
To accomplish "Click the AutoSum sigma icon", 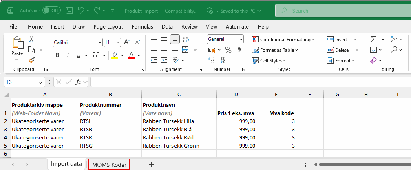I will [x=373, y=40].
